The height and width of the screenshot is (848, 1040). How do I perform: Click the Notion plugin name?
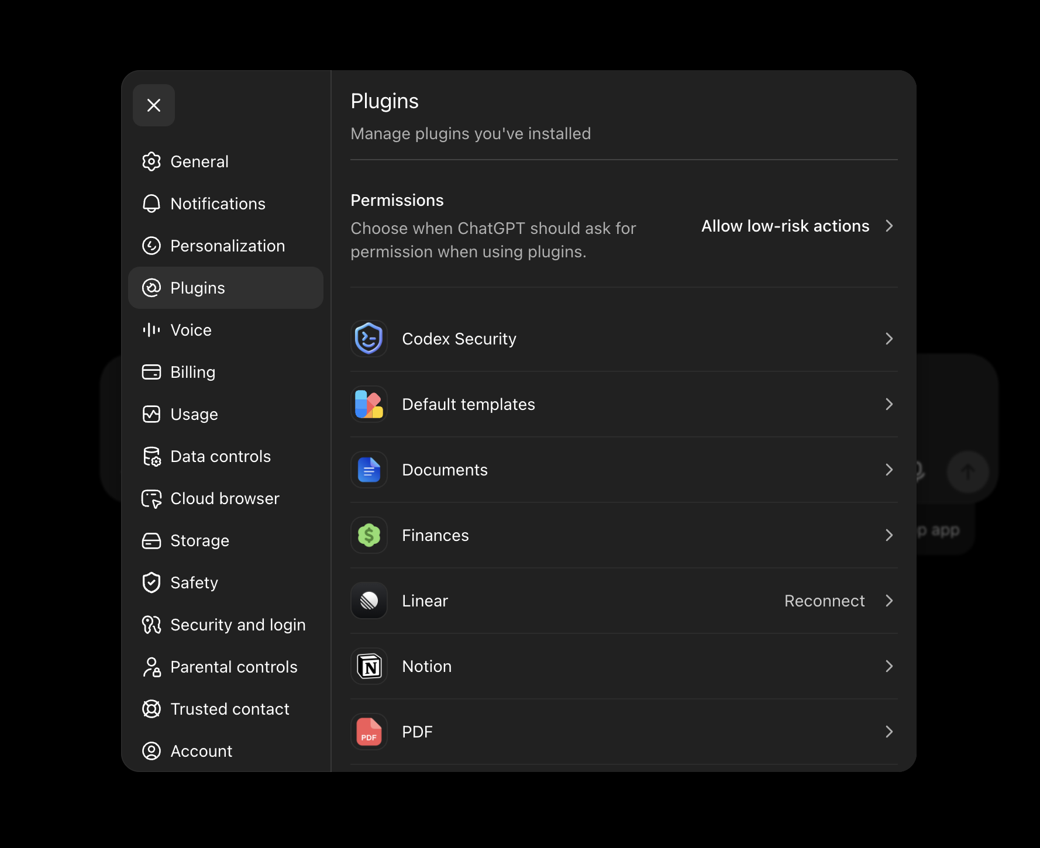tap(427, 666)
